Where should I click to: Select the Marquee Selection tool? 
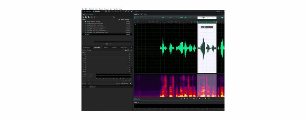coord(123,11)
